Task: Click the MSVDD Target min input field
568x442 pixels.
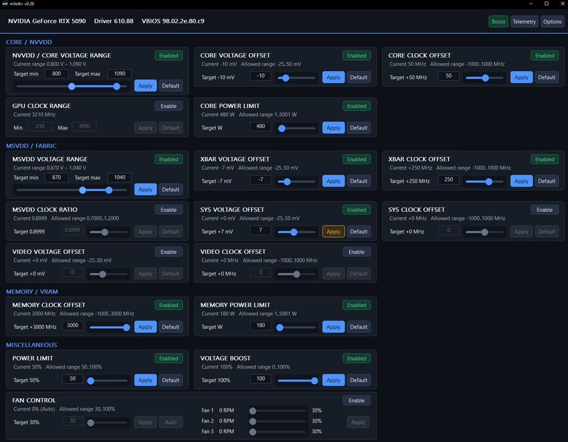Action: (x=56, y=177)
